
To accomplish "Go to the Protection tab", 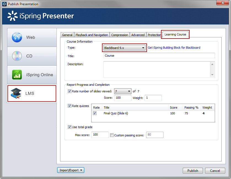I will [x=154, y=35].
